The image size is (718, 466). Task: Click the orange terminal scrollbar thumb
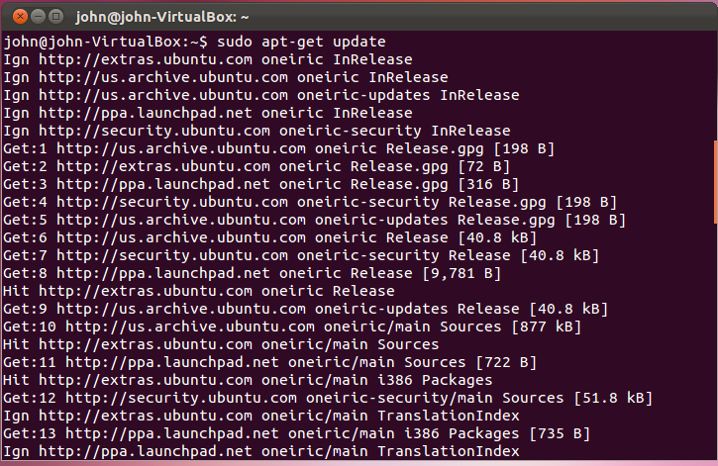pos(715,182)
